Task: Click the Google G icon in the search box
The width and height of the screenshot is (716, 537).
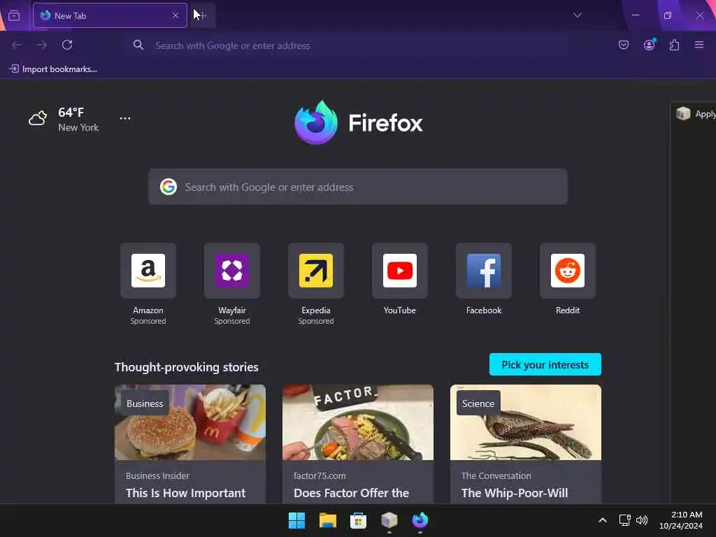Action: pos(169,187)
